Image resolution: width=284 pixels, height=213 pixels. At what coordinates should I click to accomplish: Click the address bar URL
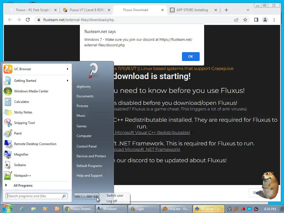pos(78,20)
